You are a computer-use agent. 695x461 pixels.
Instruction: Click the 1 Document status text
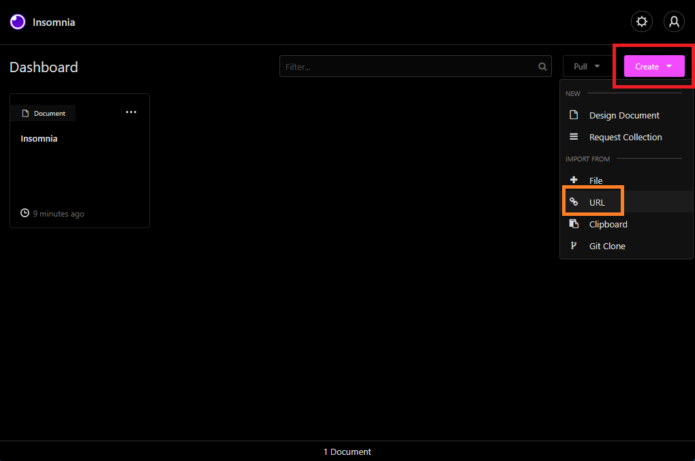(347, 451)
